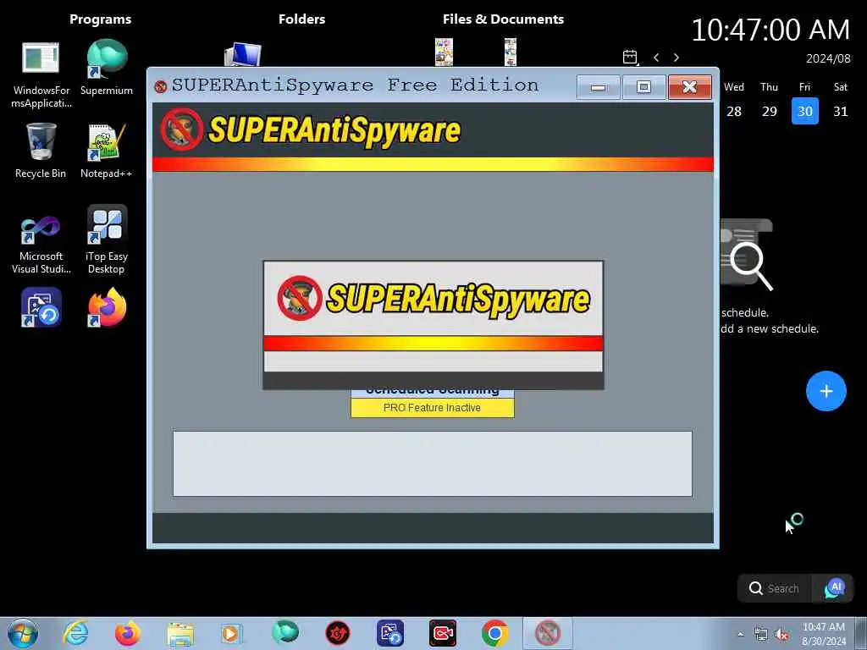
Task: Click the Programs group header
Action: coord(101,19)
